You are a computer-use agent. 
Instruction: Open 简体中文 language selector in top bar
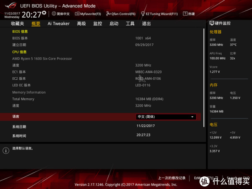click(x=61, y=14)
